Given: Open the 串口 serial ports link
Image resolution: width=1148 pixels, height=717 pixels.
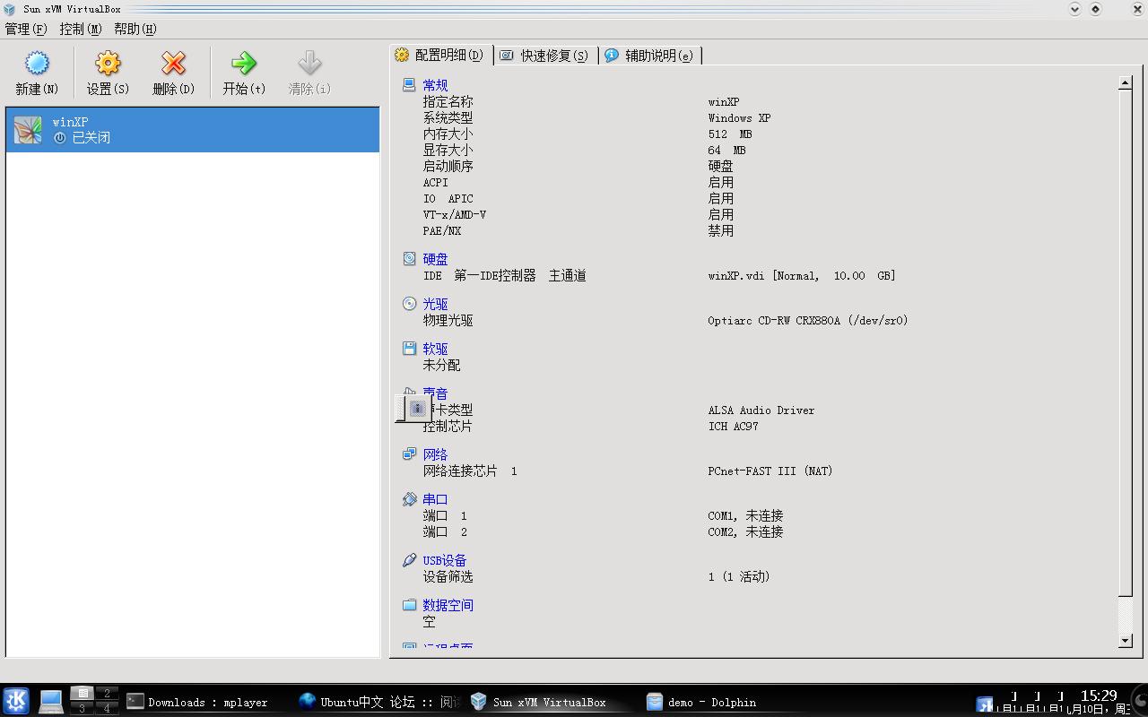Looking at the screenshot, I should click(x=435, y=499).
